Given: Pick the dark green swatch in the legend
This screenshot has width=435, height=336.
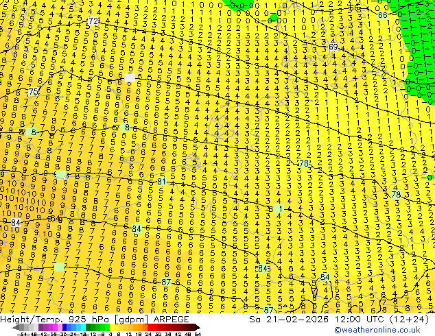Looking at the screenshot, I should click(88, 328).
